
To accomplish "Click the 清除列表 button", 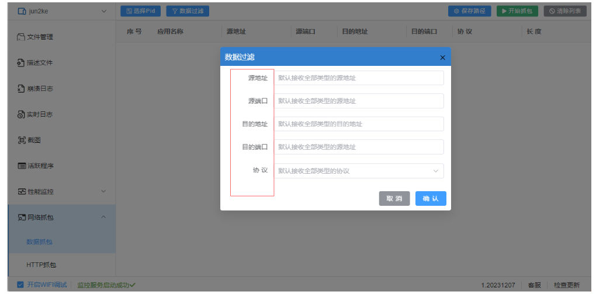I will click(565, 11).
